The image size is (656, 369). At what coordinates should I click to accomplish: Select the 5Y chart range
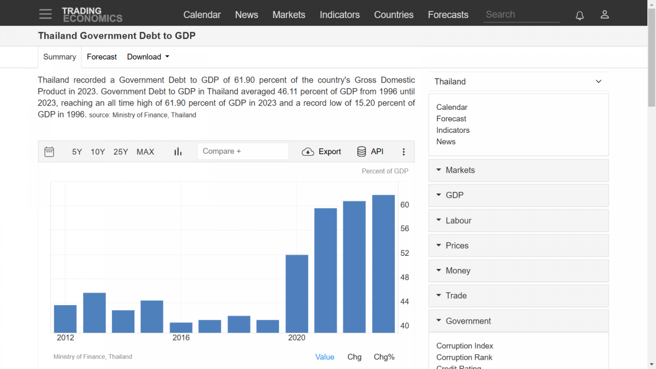(77, 152)
